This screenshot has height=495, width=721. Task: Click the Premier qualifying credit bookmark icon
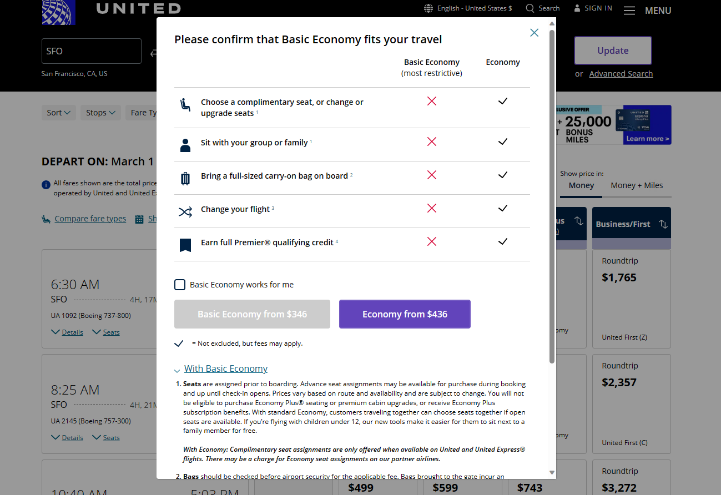tap(185, 245)
